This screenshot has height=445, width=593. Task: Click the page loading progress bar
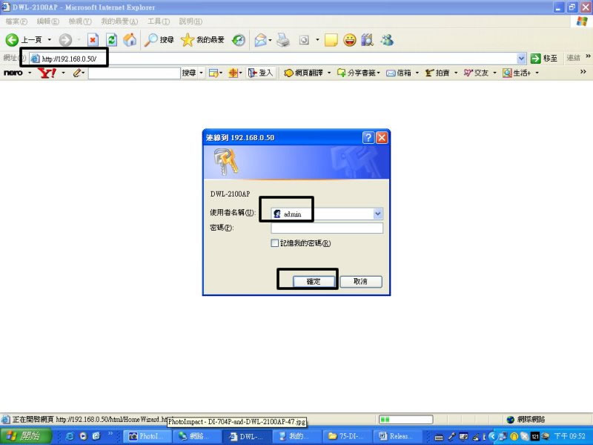pyautogui.click(x=405, y=419)
